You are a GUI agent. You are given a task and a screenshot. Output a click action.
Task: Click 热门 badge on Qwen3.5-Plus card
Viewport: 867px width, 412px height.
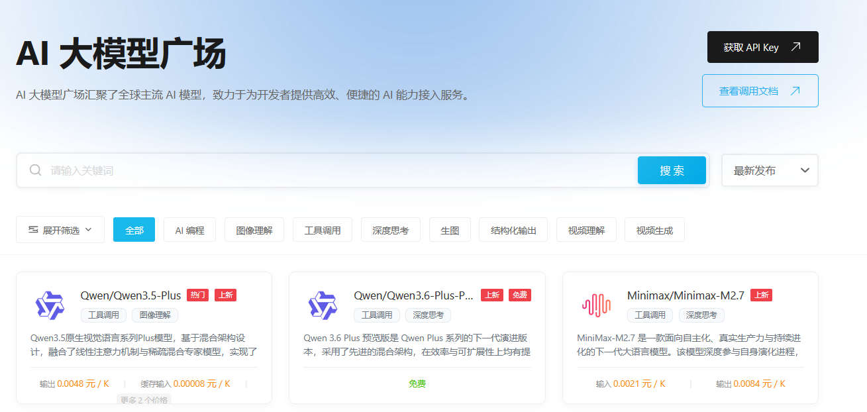click(197, 295)
